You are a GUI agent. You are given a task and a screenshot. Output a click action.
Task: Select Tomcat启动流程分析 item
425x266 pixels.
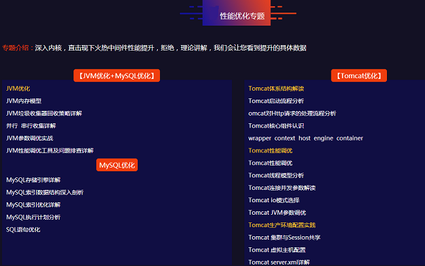(x=276, y=101)
